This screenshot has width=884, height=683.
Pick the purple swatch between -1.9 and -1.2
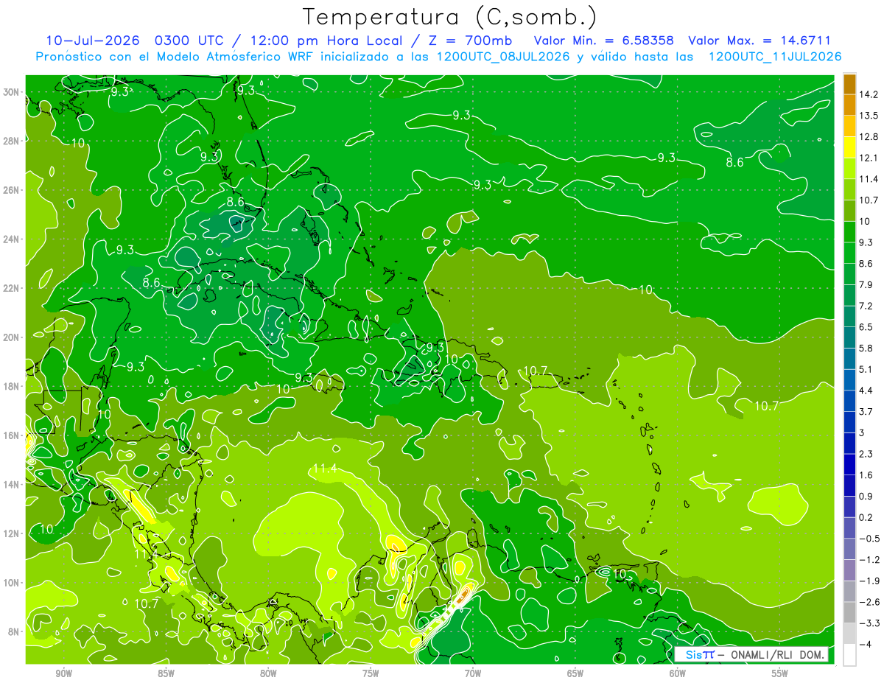(849, 570)
